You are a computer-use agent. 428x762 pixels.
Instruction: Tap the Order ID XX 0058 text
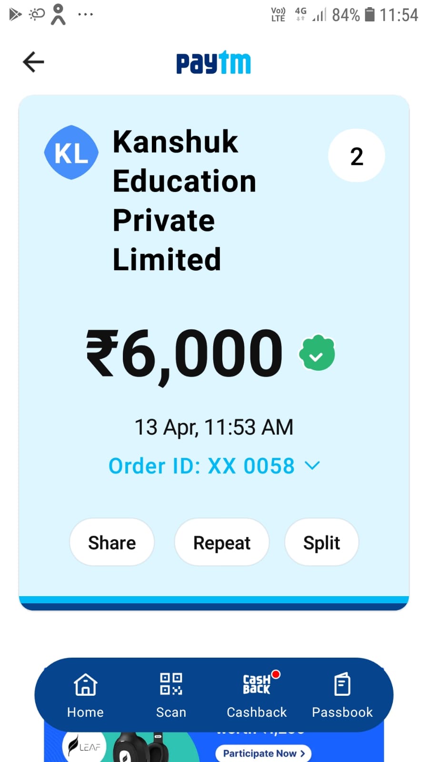(201, 466)
